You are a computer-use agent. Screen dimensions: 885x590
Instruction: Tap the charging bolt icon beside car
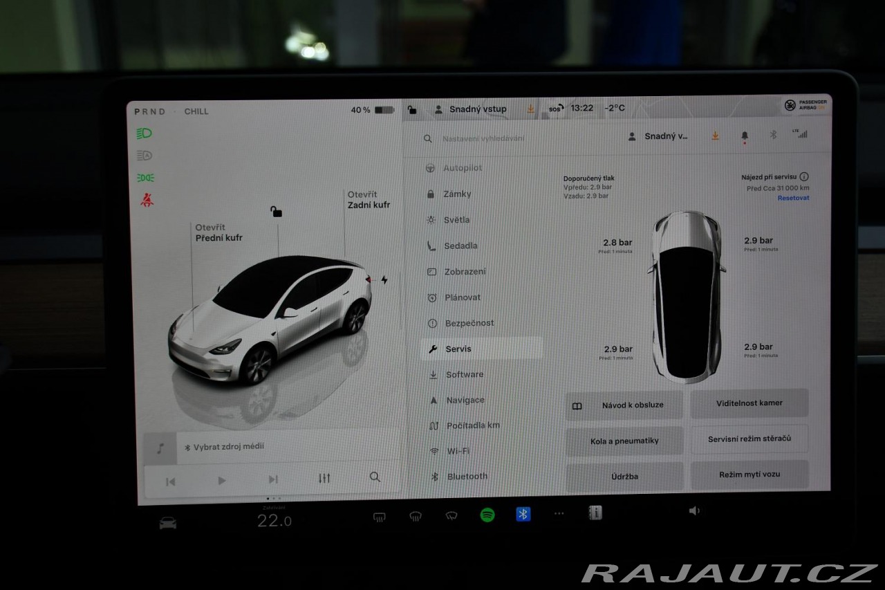384,280
